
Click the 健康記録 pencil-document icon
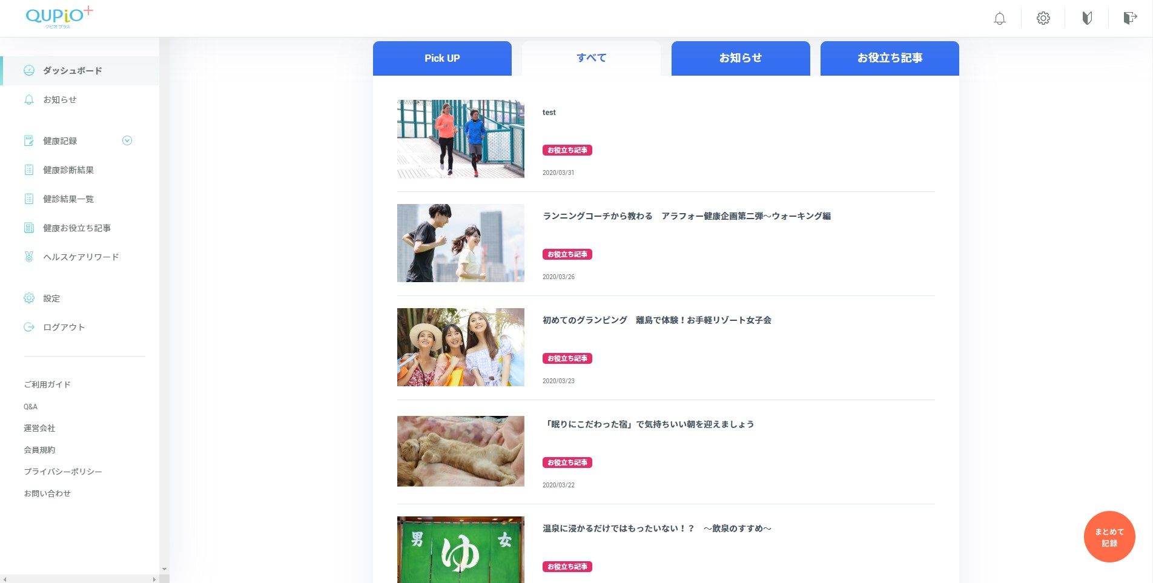28,140
